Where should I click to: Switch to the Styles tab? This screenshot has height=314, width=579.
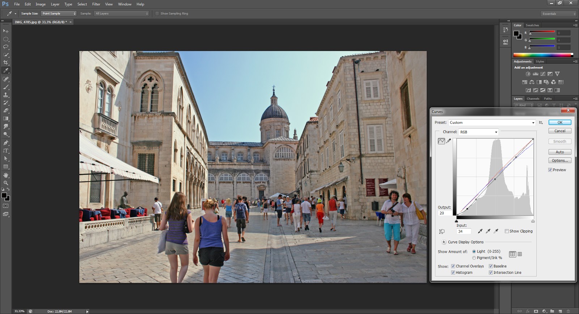click(540, 62)
